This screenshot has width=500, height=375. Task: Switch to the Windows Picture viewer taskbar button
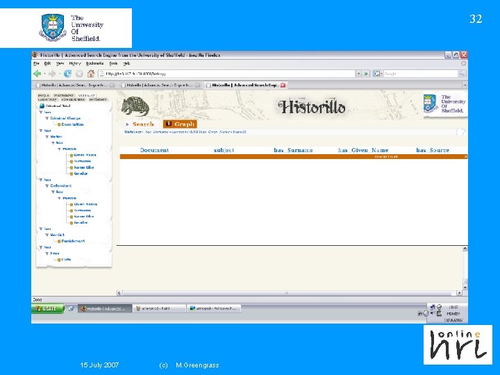214,308
